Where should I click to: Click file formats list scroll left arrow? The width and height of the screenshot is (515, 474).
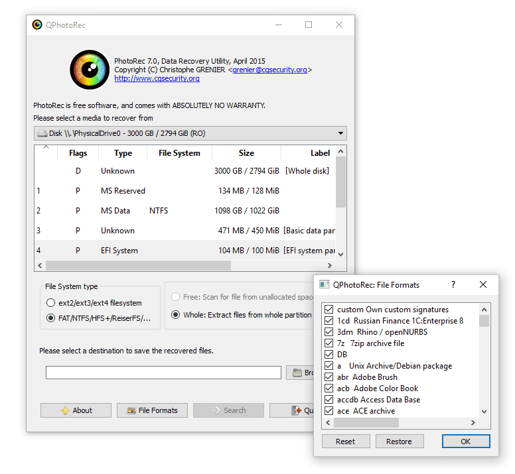coord(328,422)
